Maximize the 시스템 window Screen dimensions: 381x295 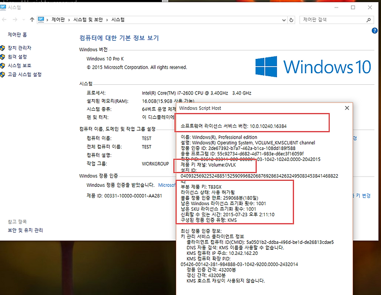click(x=353, y=8)
